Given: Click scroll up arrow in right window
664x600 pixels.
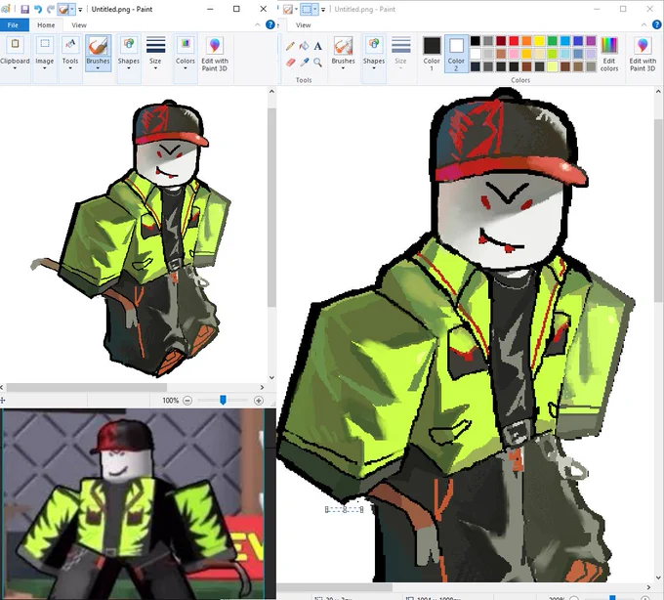Looking at the screenshot, I should click(x=658, y=92).
